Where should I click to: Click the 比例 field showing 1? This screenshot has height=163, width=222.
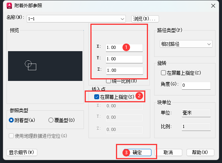pos(196,127)
